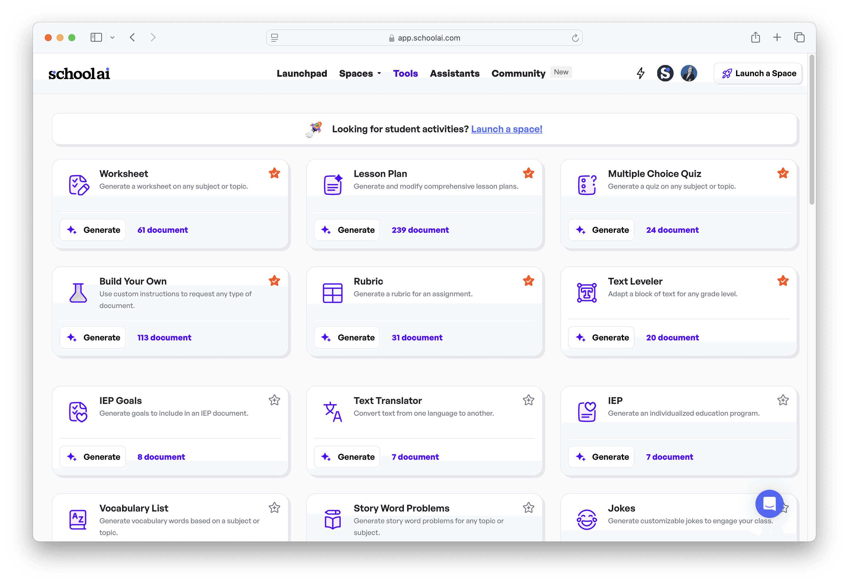The image size is (849, 585).
Task: Open the Launchpad navigation item
Action: point(302,73)
